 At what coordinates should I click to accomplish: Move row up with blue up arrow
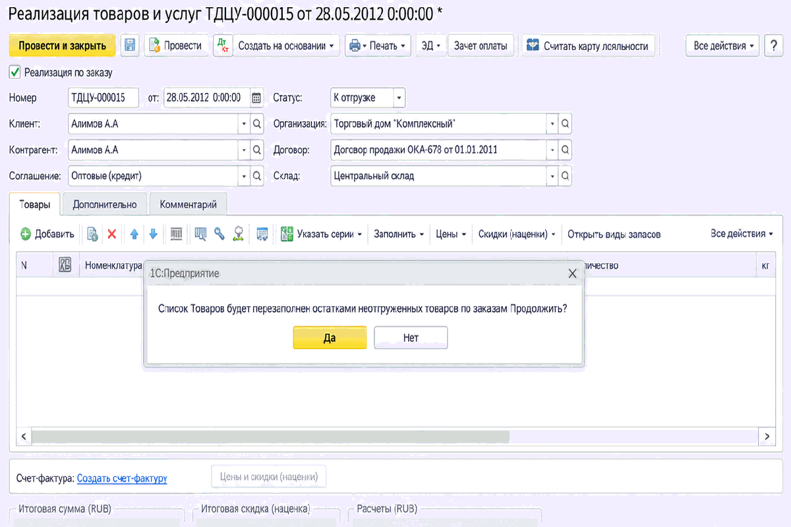pyautogui.click(x=134, y=234)
